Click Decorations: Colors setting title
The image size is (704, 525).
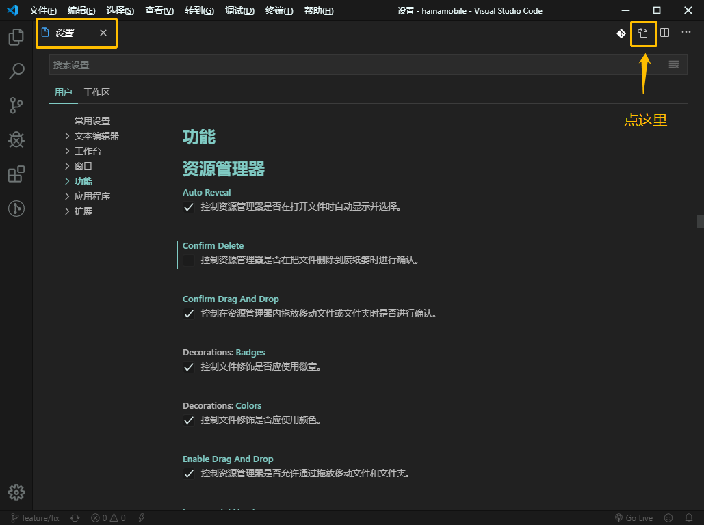[222, 405]
